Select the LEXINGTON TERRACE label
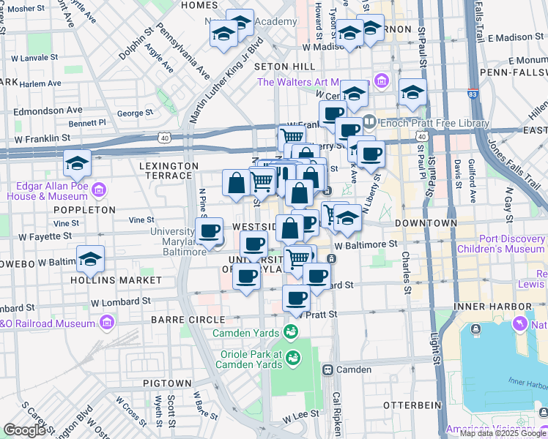This screenshot has height=439, width=548. pos(169,170)
